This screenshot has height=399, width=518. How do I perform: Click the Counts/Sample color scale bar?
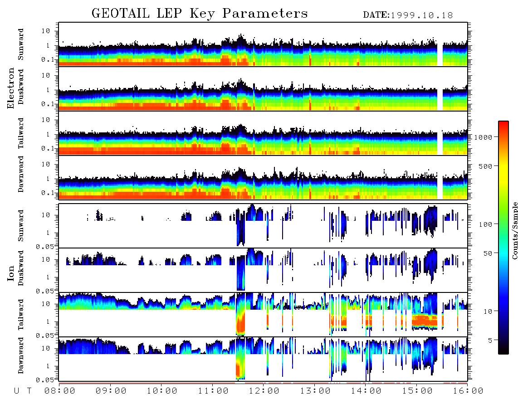tap(503, 238)
